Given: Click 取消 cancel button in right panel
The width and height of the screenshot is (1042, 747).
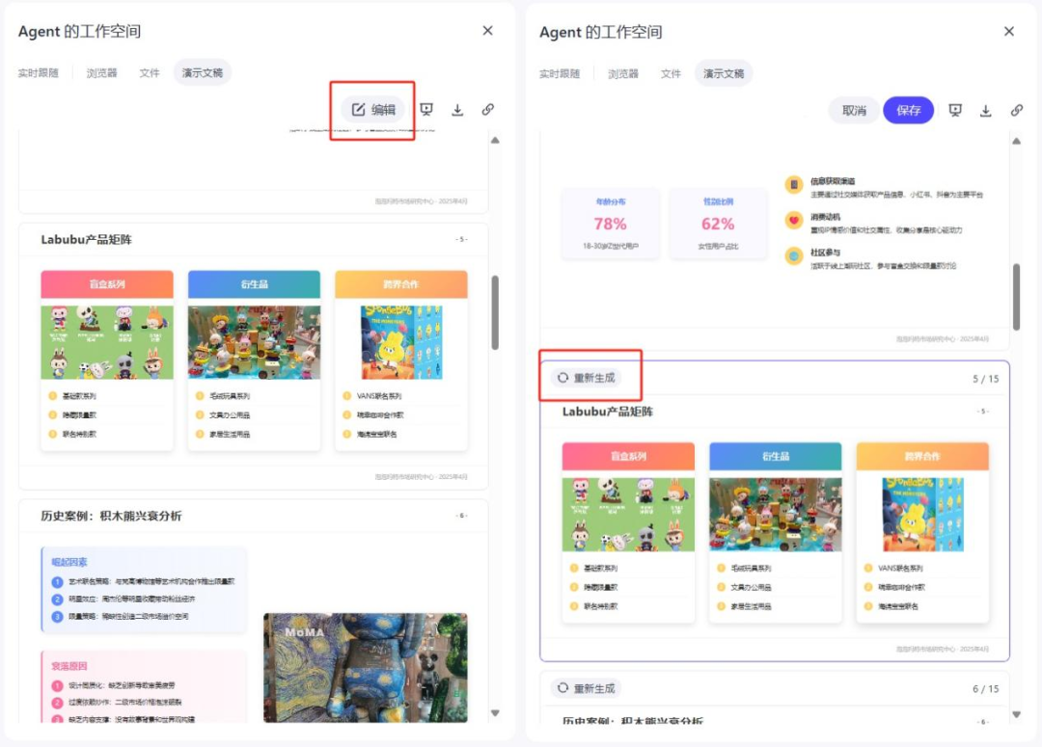Looking at the screenshot, I should (854, 110).
